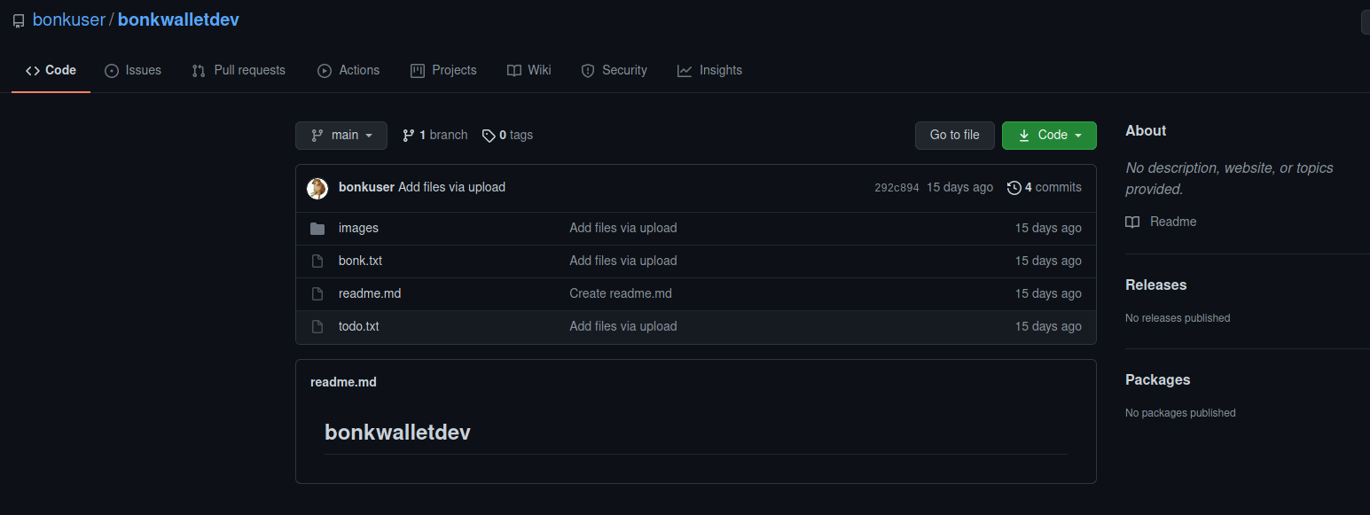Click the readme.md heading of readme panel
The height and width of the screenshot is (515, 1370).
(x=343, y=382)
